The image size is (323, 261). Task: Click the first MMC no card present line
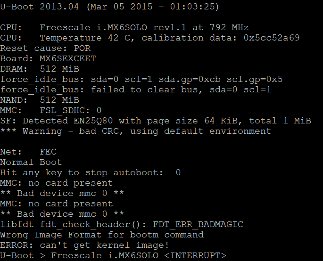pos(57,183)
